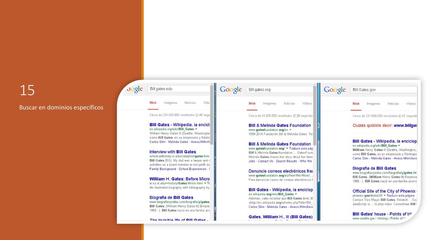Image resolution: width=427 pixels, height=240 pixels.
Task: Expand the arrow after www.gatesfoundation.org/es URL
Action: (290, 130)
